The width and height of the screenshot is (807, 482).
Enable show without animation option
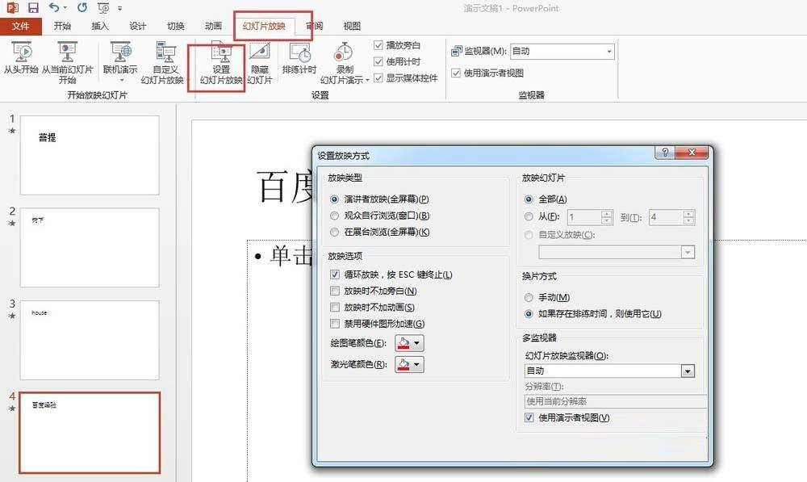(x=336, y=308)
